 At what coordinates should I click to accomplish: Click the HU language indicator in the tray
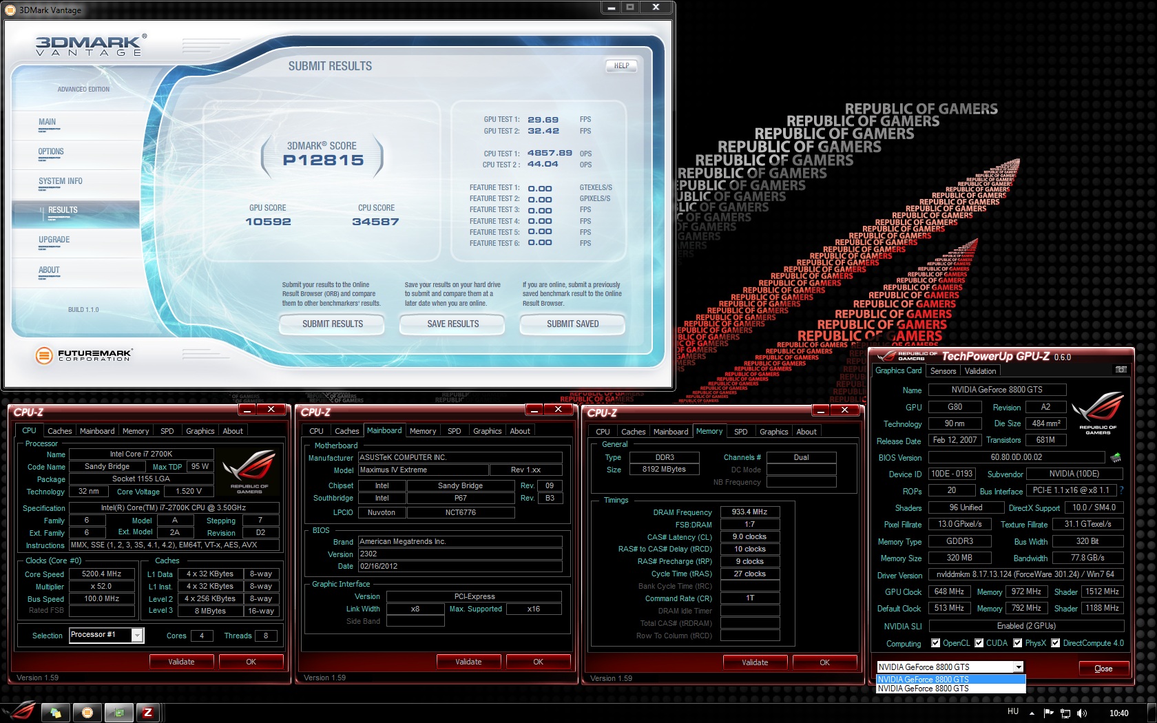coord(1013,711)
